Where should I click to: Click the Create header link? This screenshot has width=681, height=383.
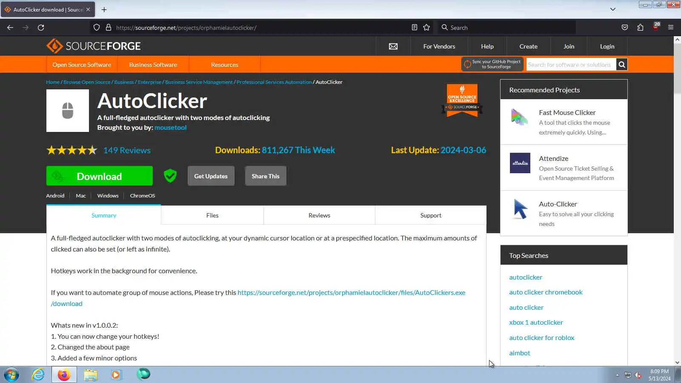(528, 46)
